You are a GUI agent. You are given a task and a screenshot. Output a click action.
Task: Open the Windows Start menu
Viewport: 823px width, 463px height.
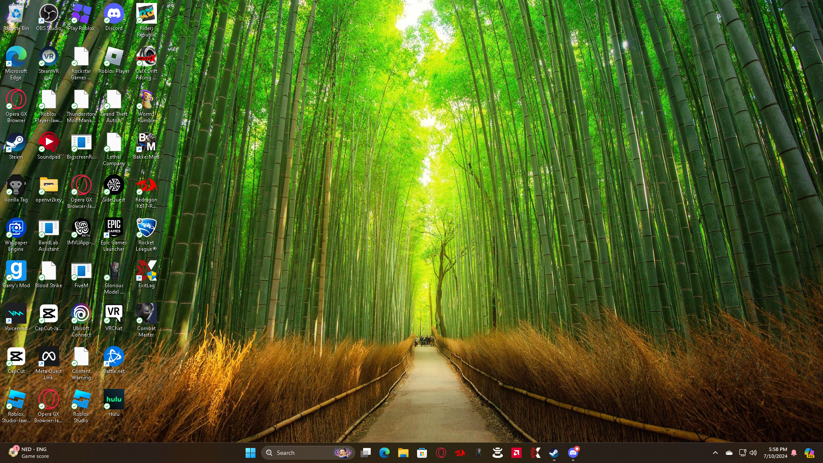[x=250, y=453]
